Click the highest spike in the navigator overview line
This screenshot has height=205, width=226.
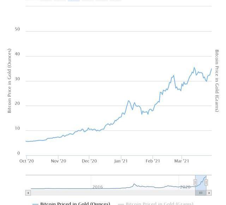pos(134,184)
